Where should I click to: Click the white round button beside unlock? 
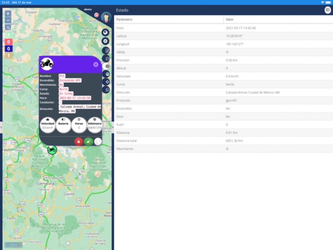98,142
